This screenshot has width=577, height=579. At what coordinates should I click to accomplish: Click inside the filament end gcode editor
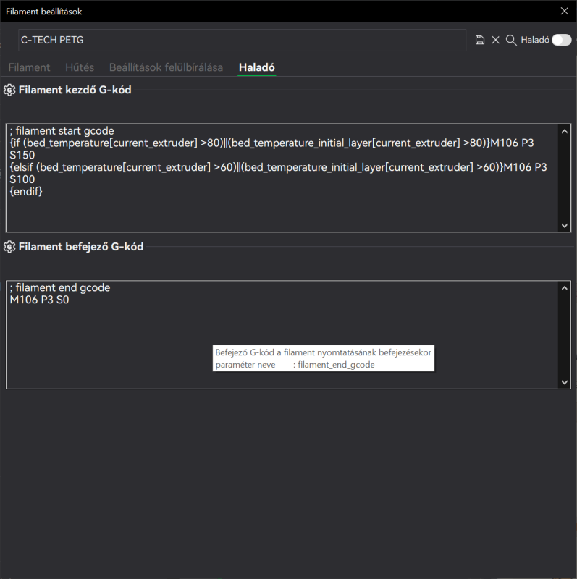(x=282, y=334)
